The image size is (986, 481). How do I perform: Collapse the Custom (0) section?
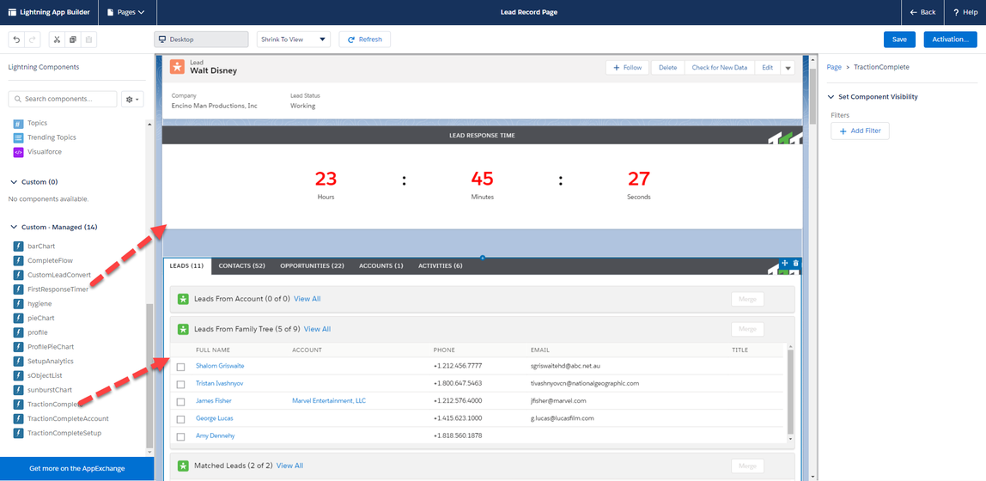[x=15, y=182]
